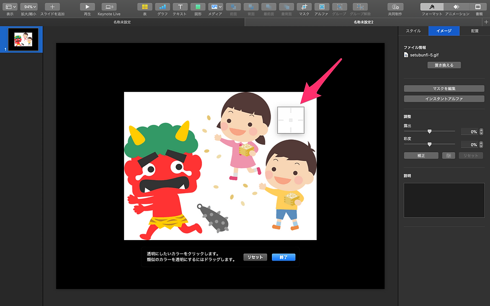Open the フォーマット inspector pane
This screenshot has height=306, width=490.
pos(431,7)
